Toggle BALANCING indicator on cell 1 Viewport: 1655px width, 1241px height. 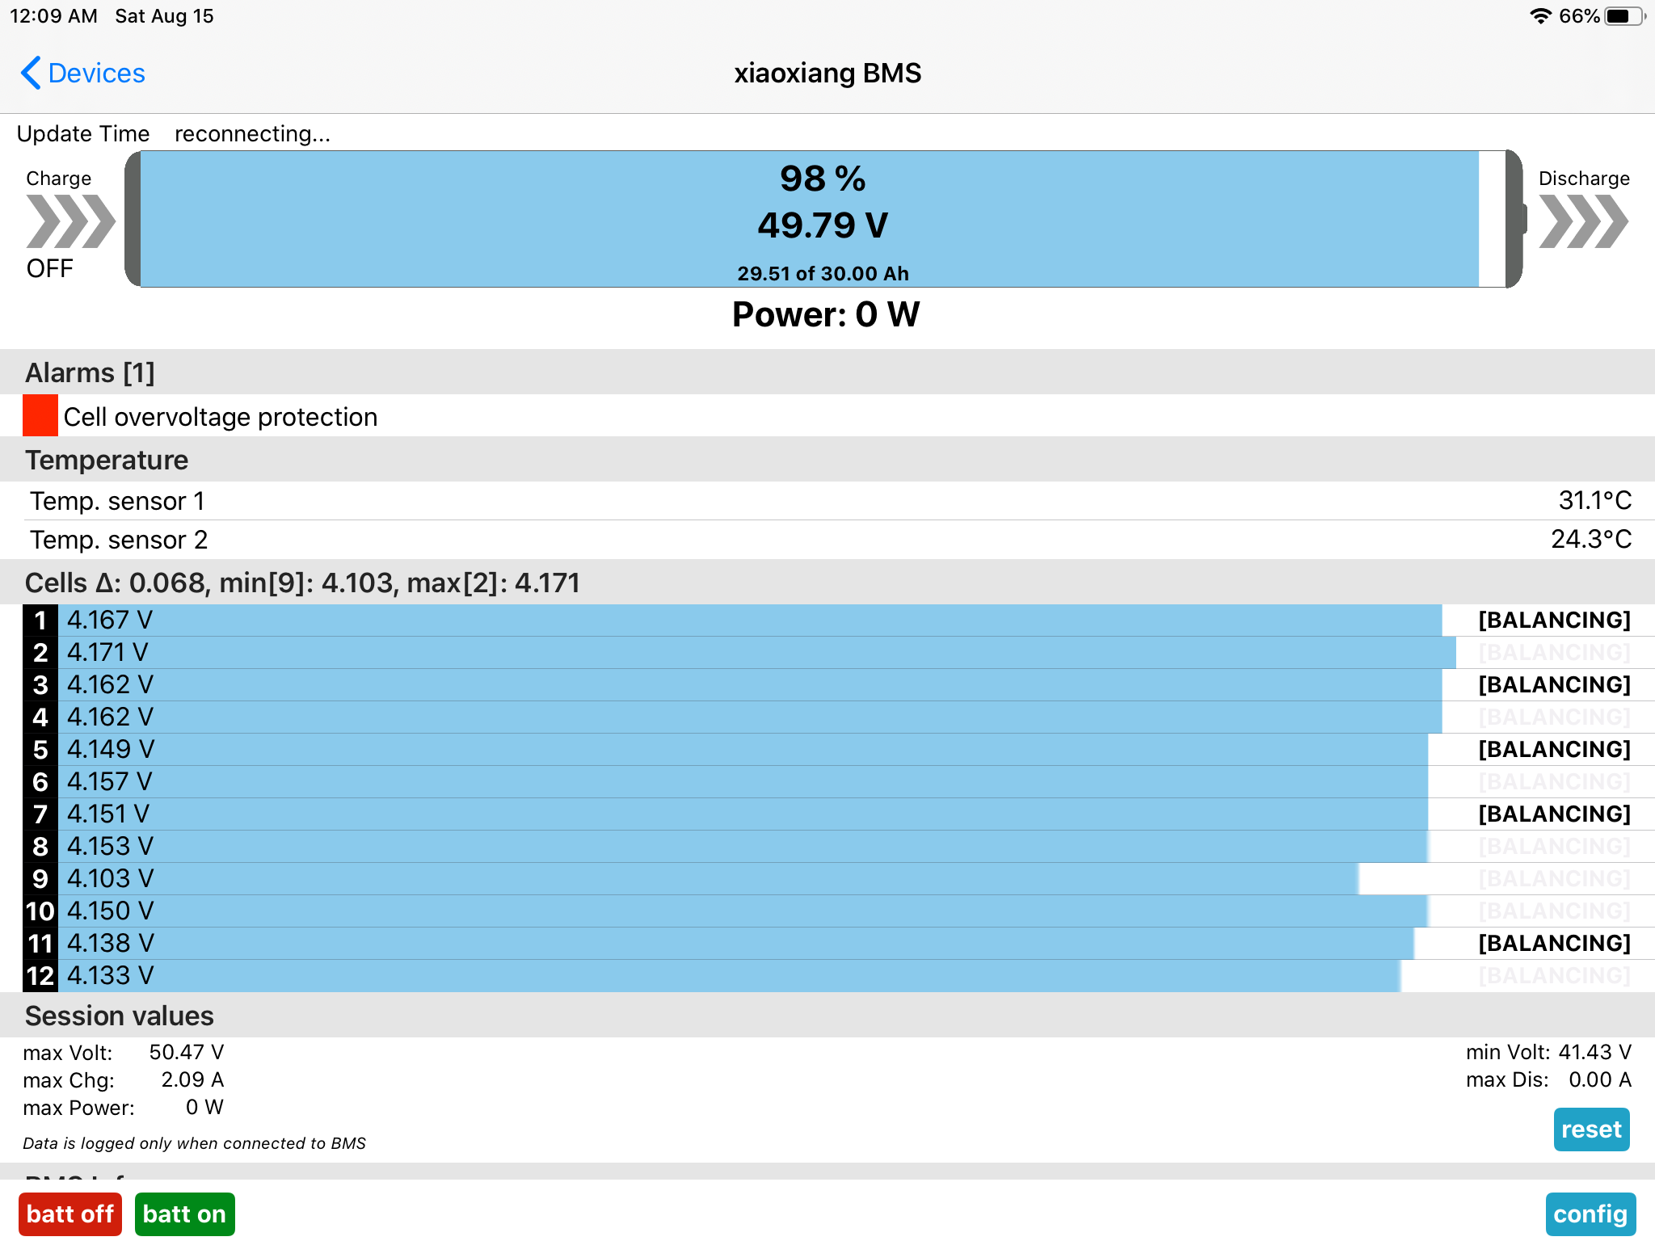(1554, 620)
